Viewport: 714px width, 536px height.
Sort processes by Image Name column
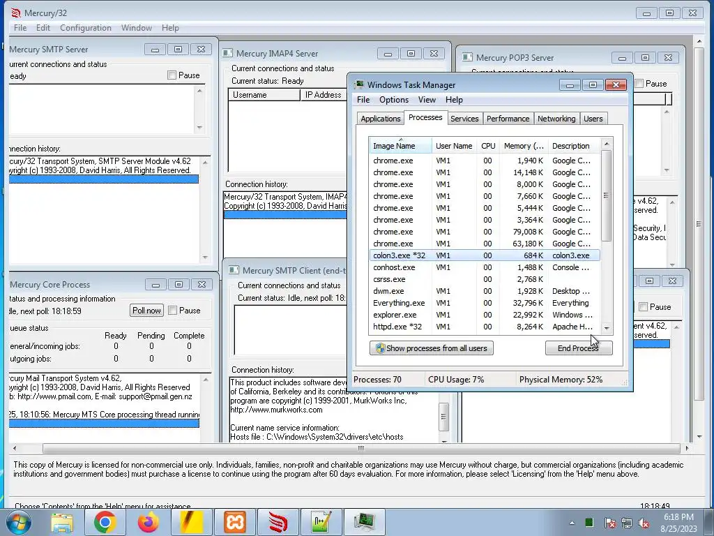400,146
